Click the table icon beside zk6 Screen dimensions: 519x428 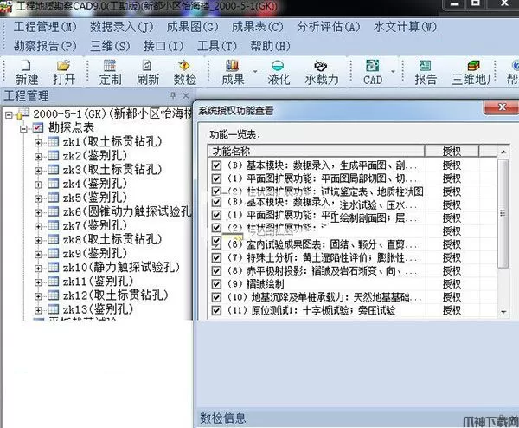[53, 211]
